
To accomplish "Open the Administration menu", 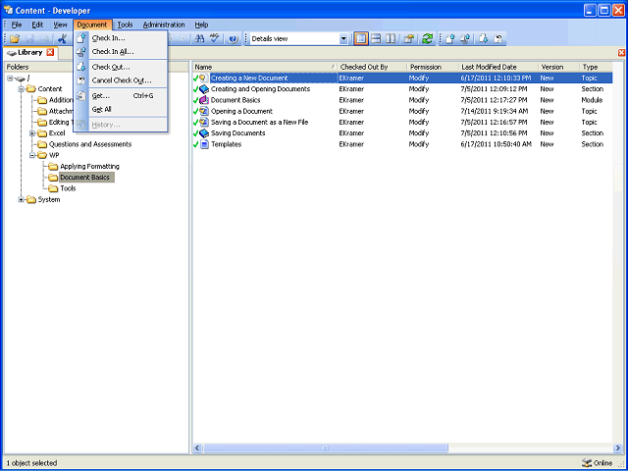I will pyautogui.click(x=164, y=25).
